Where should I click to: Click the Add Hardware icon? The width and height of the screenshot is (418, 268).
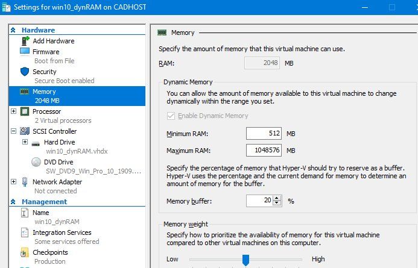point(25,41)
